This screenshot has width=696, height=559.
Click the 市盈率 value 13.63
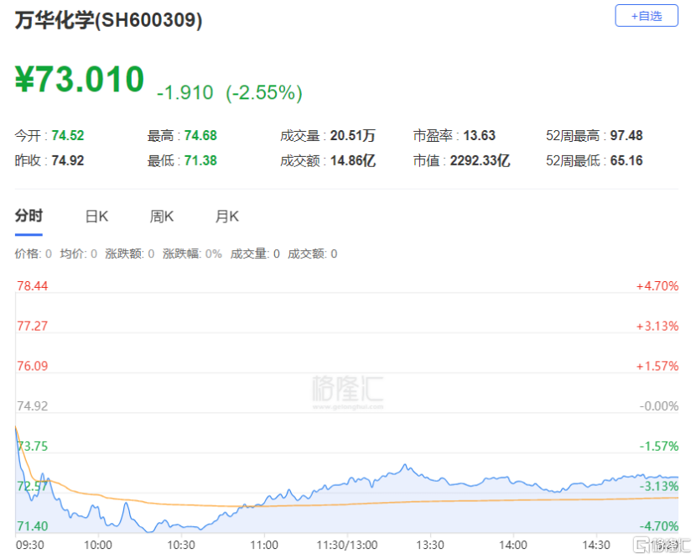(480, 135)
